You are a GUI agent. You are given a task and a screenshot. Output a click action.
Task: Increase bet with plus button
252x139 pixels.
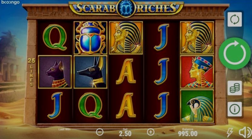[x=151, y=132]
